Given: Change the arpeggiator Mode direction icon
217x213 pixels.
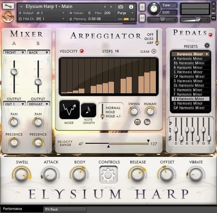Looking at the screenshot, I should pyautogui.click(x=69, y=109).
